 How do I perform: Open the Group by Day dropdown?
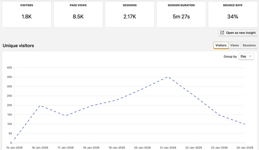coord(246,56)
